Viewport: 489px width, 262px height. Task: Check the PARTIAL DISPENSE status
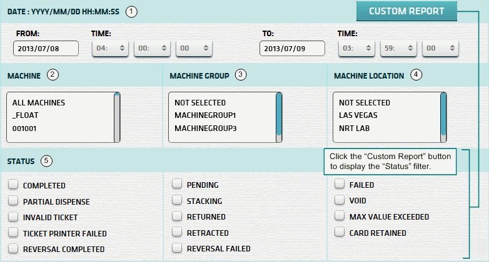(13, 201)
